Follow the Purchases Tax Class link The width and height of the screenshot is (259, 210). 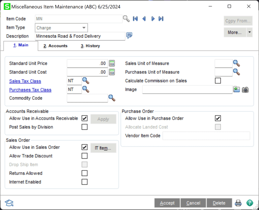click(30, 90)
